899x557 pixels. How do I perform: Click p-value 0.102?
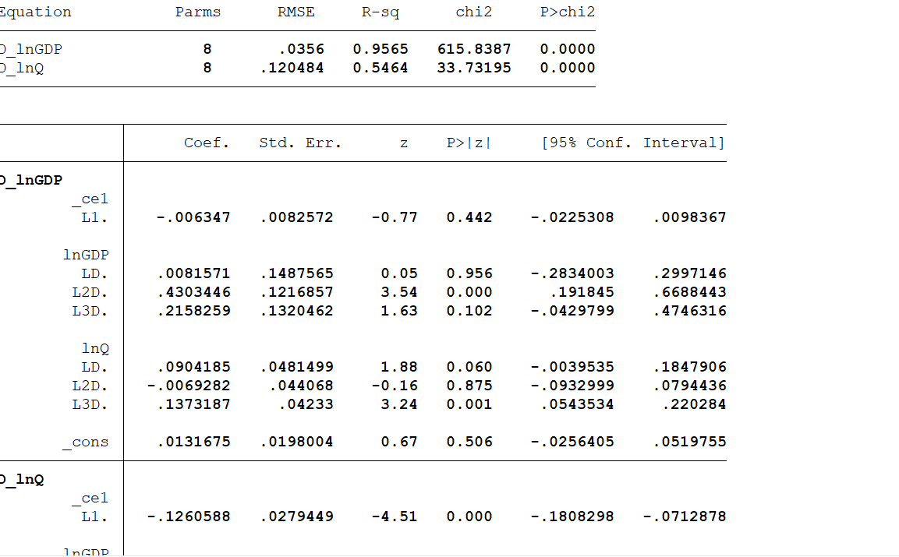[469, 311]
